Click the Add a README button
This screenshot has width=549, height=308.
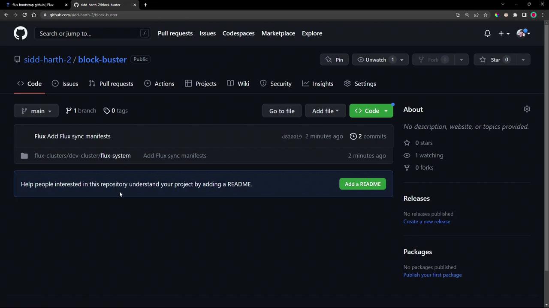[x=362, y=184]
